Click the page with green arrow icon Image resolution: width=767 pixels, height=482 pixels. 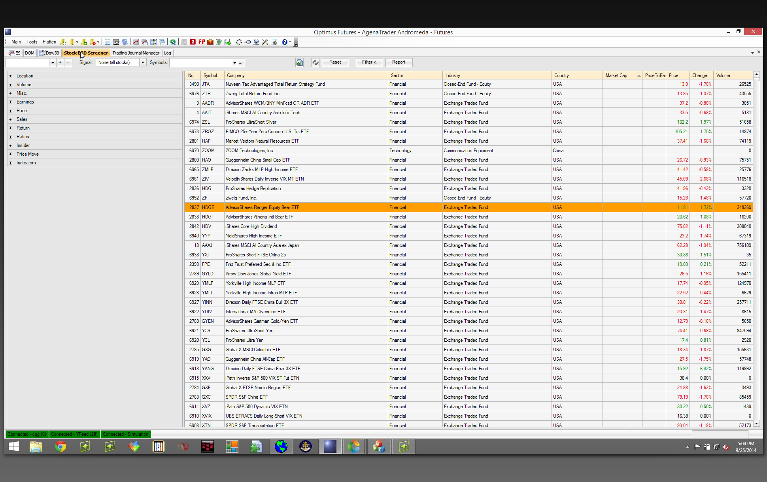[228, 42]
